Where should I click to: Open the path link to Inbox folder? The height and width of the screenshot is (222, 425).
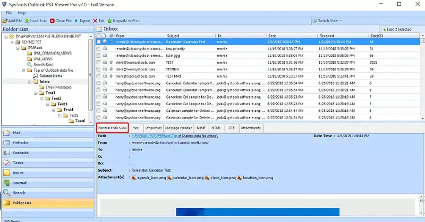[175, 136]
